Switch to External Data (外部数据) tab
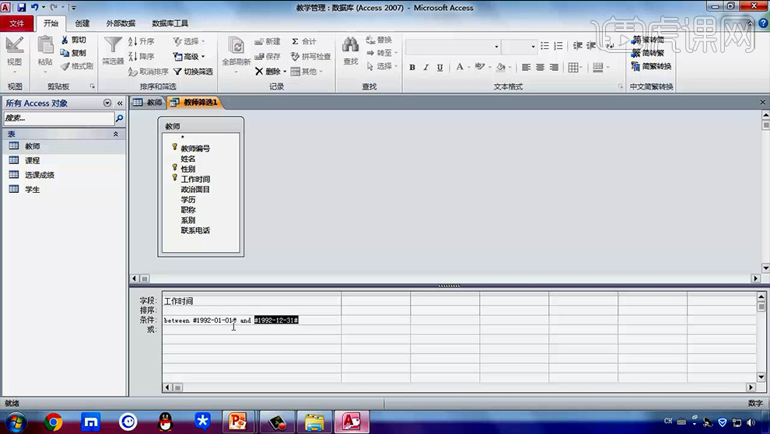 (x=121, y=23)
